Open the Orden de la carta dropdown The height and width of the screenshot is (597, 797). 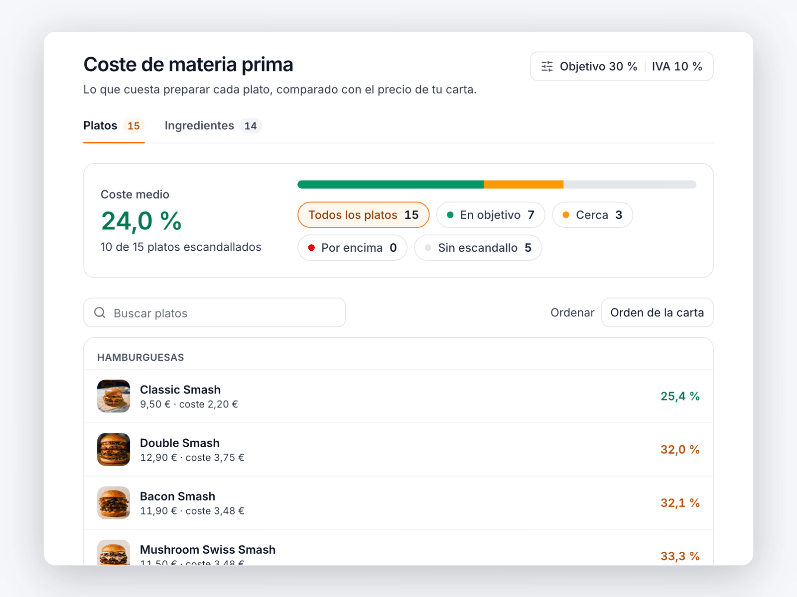click(657, 312)
